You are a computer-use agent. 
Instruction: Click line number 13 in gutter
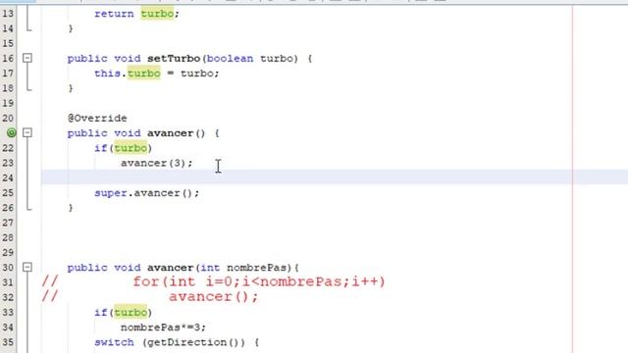pos(8,14)
